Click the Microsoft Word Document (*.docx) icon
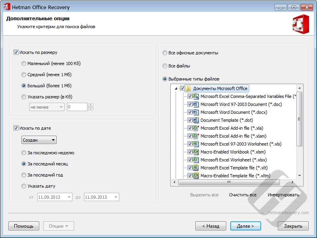The width and height of the screenshot is (317, 238). pos(196,112)
